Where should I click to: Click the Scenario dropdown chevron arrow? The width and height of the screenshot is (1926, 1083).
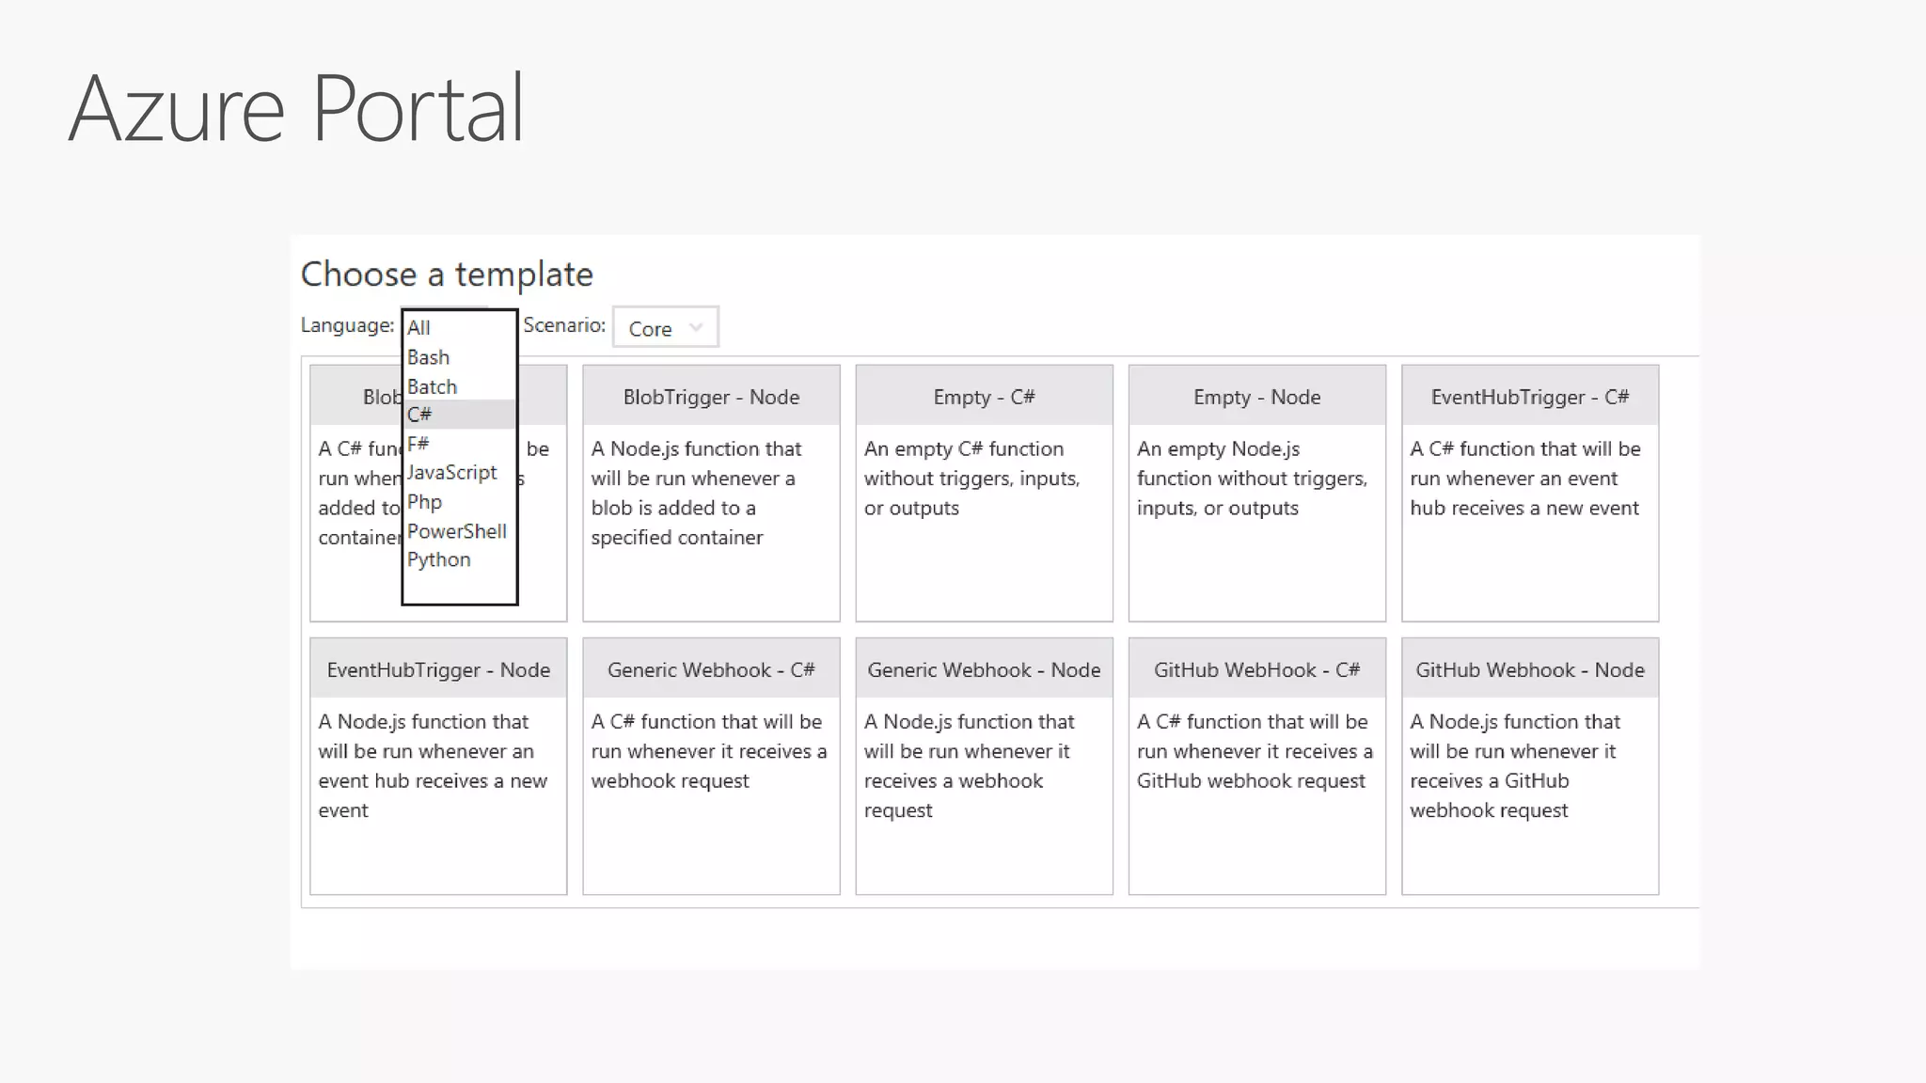(696, 328)
